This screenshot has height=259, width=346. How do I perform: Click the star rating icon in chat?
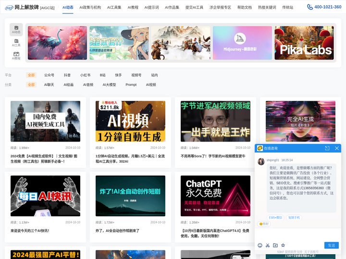tap(283, 245)
